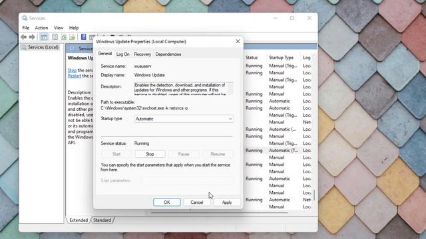Select Services (Local) in the console tree

43,47
